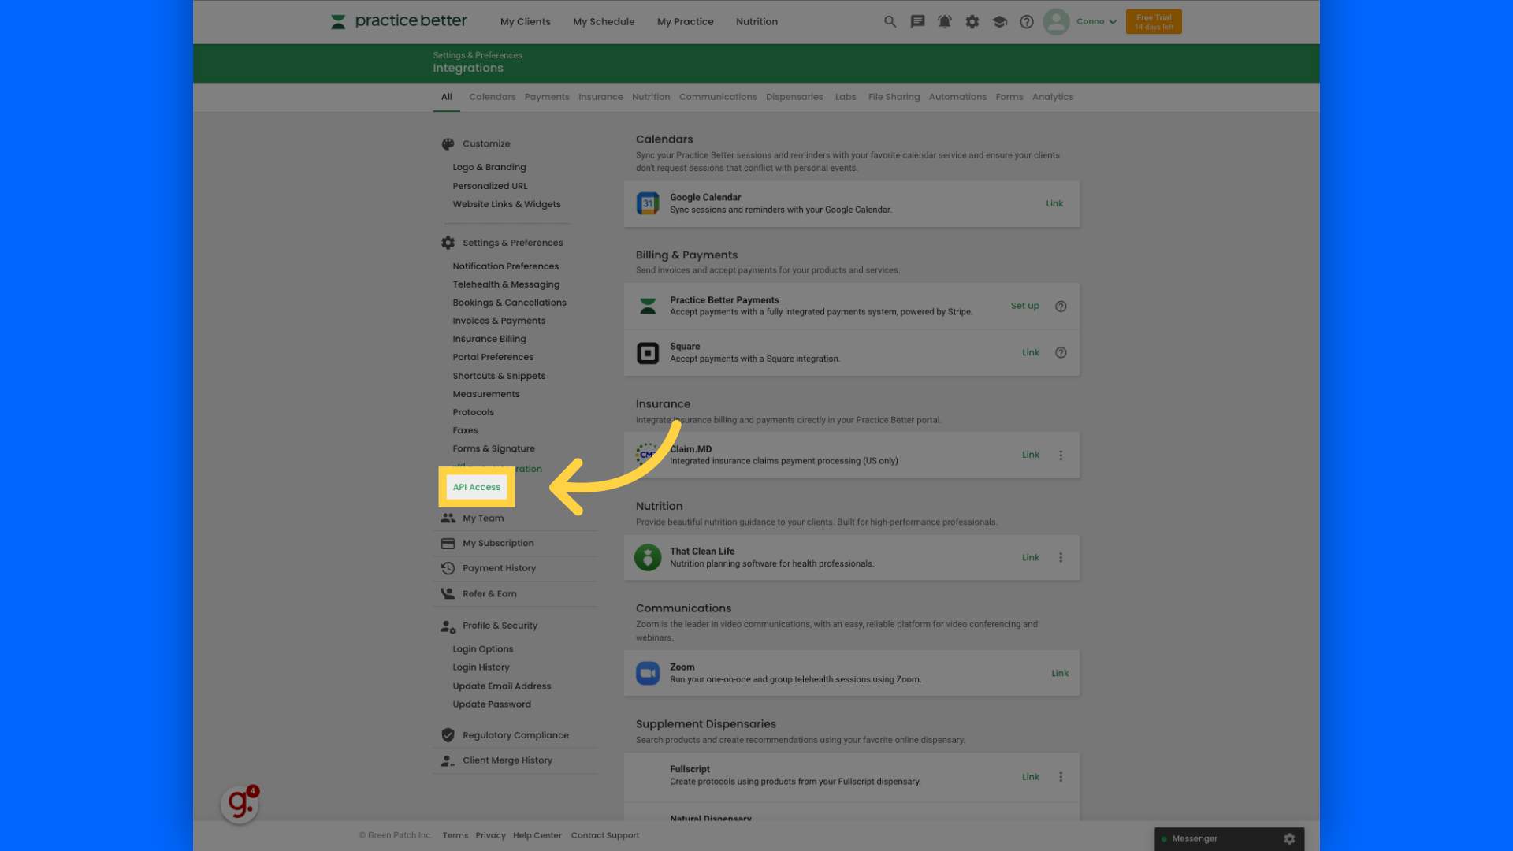
Task: Open the My Schedule menu
Action: [x=604, y=22]
